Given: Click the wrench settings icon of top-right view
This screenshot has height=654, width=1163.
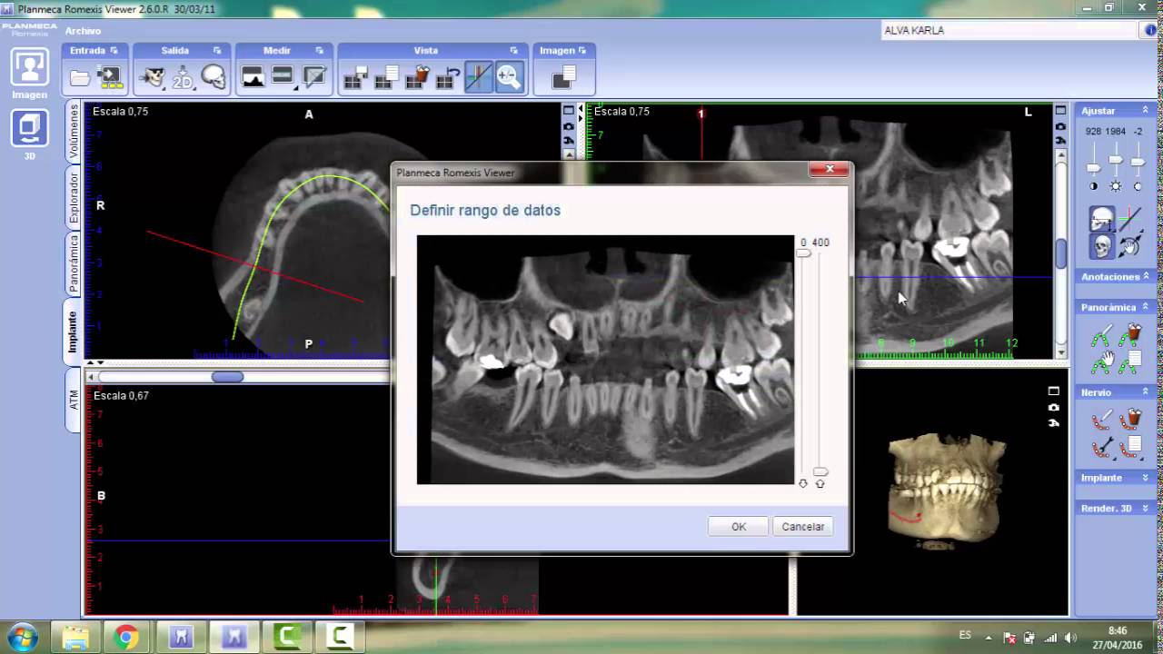Looking at the screenshot, I should 1060,140.
